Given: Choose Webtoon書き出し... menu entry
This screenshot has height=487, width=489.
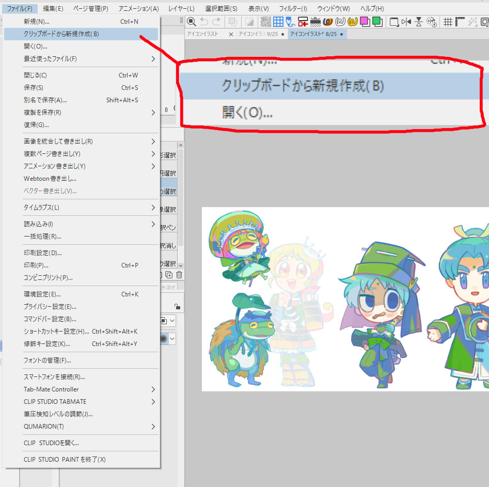Looking at the screenshot, I should click(81, 179).
